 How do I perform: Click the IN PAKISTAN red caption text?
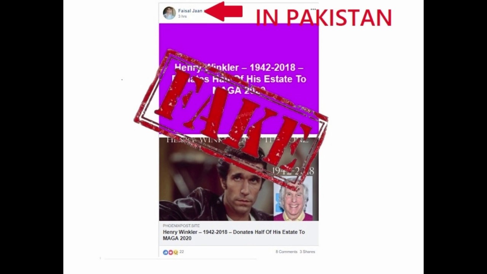click(x=324, y=18)
